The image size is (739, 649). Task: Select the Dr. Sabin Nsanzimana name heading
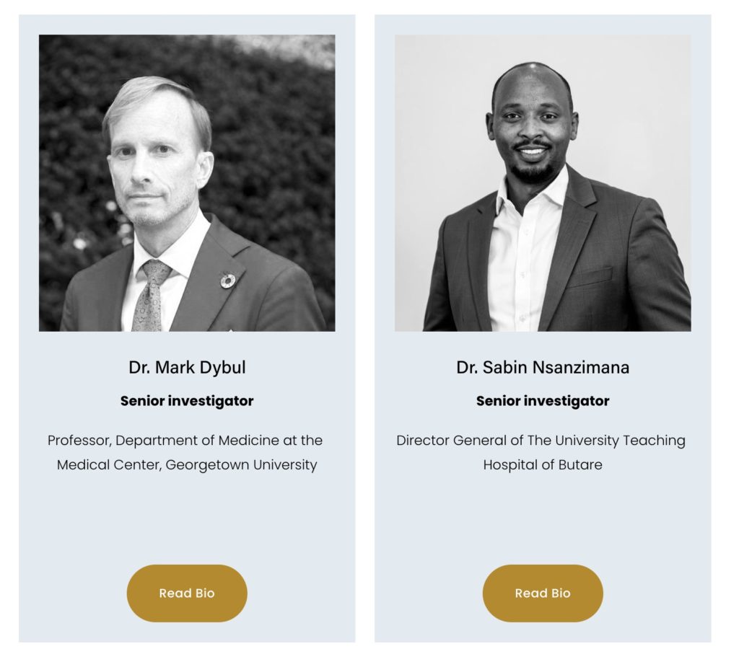pyautogui.click(x=543, y=367)
